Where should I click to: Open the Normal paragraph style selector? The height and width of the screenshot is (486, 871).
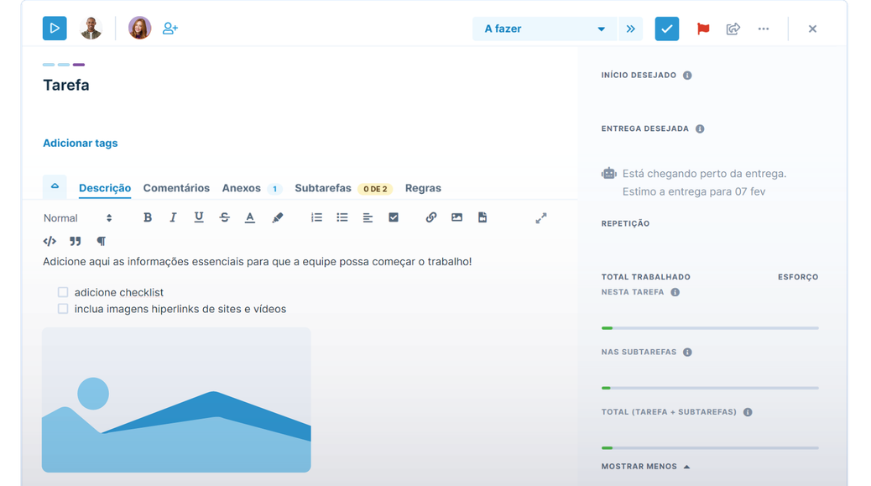(x=71, y=217)
